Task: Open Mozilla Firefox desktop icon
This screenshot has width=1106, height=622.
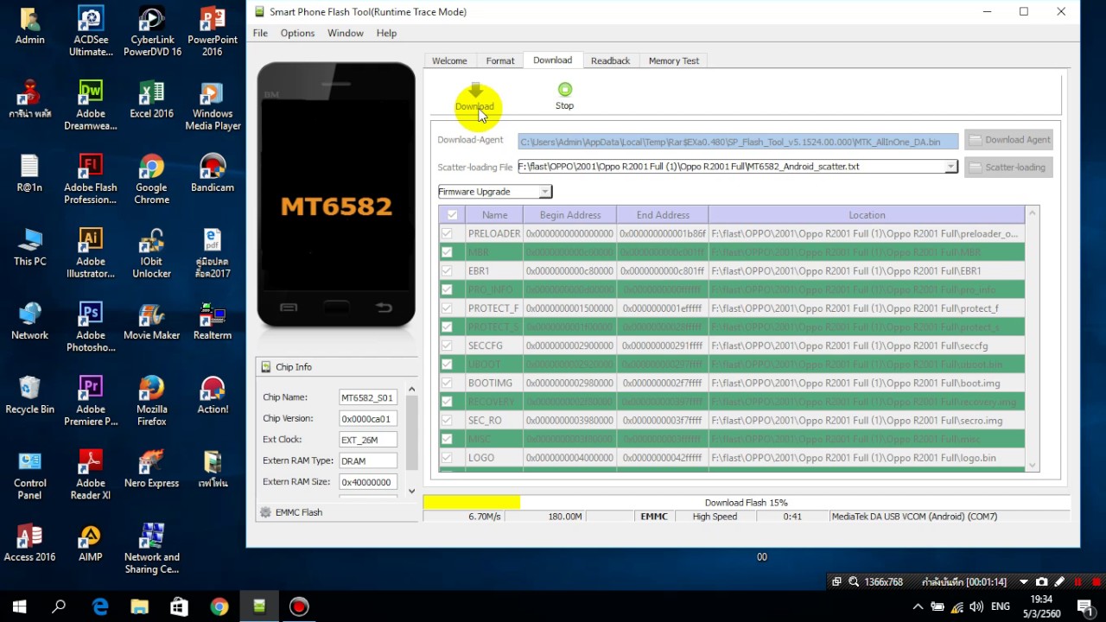Action: [x=152, y=401]
